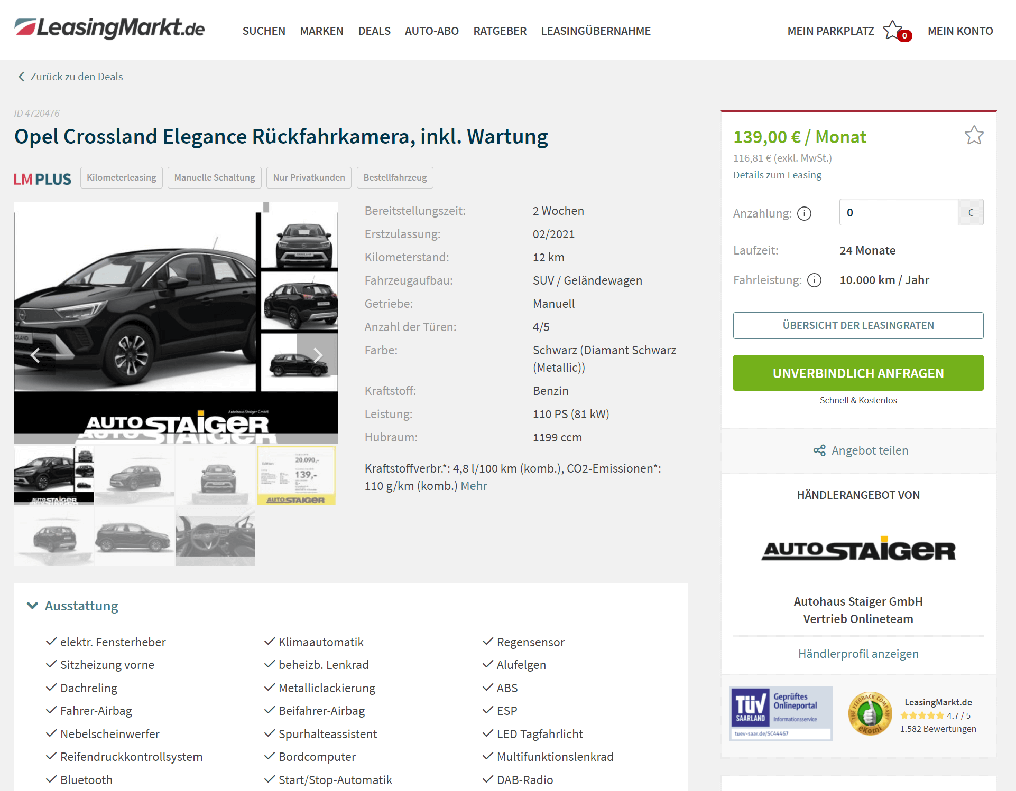This screenshot has width=1016, height=791.
Task: Click ÜBERSICHT DER LEASINGRATEN button
Action: click(858, 325)
